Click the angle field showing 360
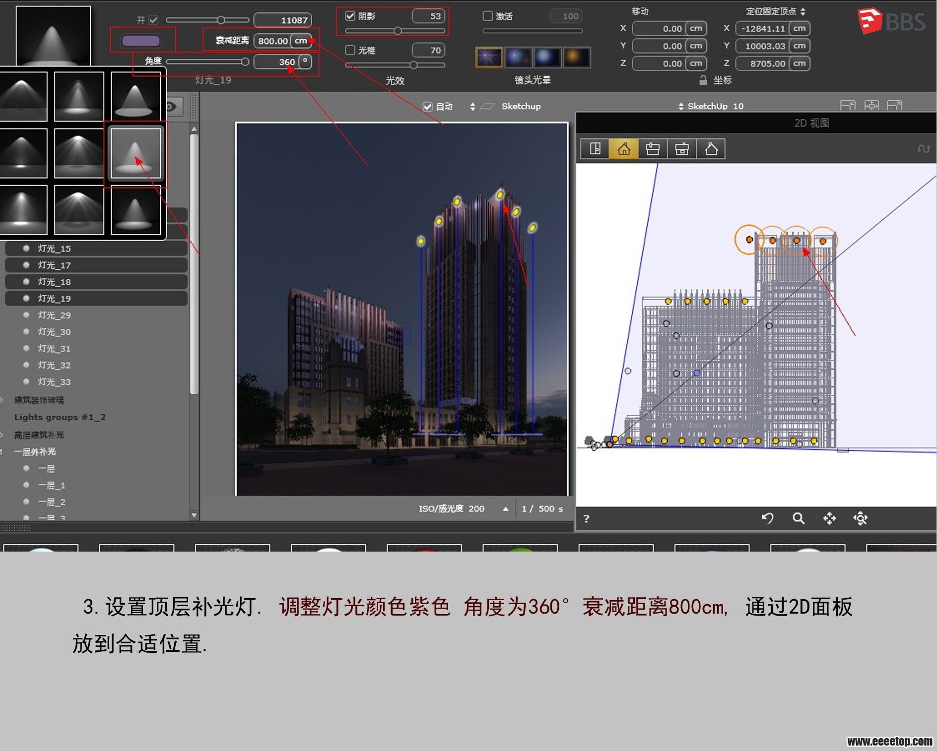The height and width of the screenshot is (751, 937). coord(276,62)
